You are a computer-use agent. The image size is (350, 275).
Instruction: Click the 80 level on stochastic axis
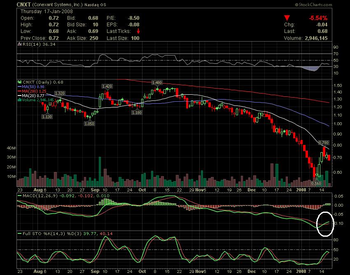tap(336, 240)
